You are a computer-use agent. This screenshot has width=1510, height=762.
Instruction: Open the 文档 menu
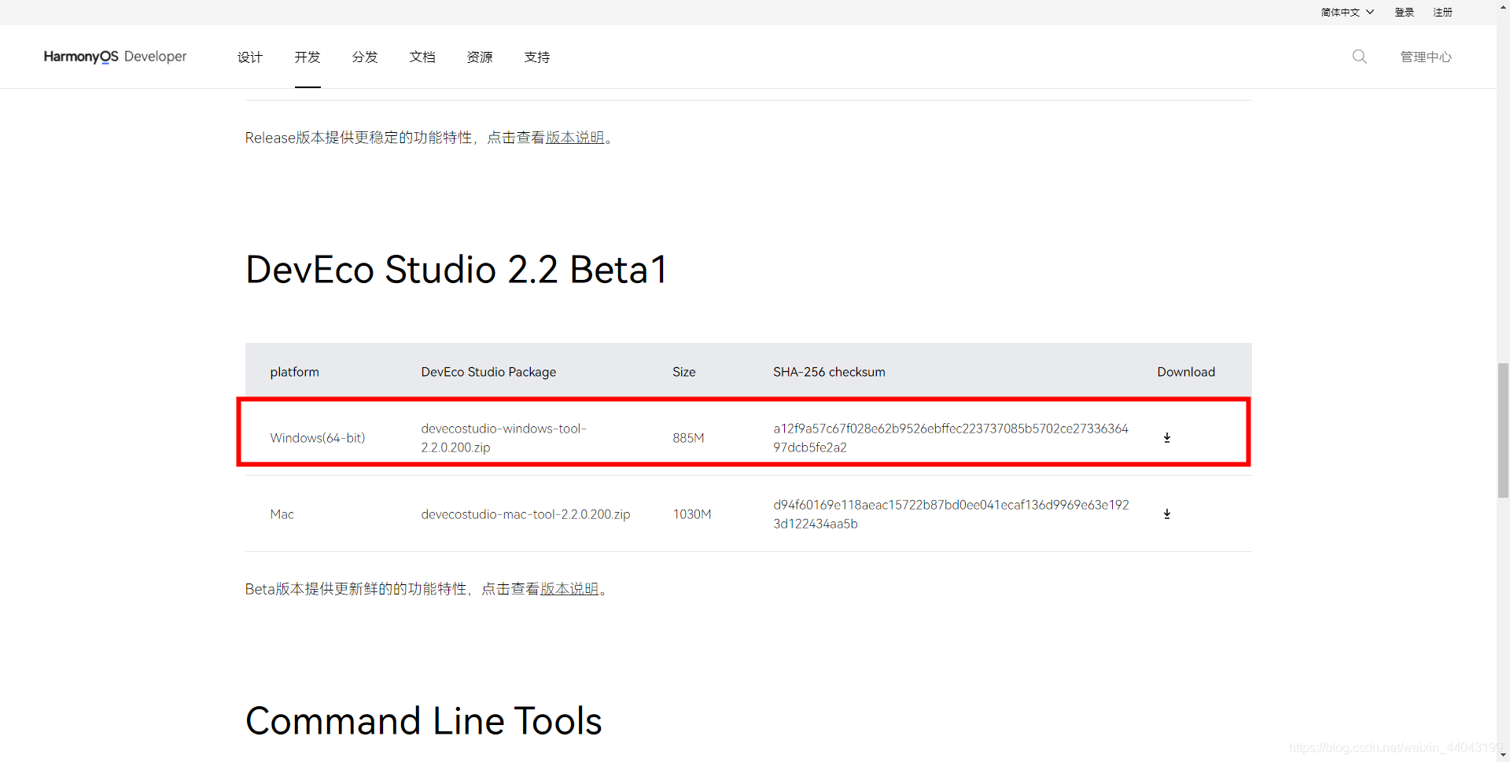click(422, 57)
